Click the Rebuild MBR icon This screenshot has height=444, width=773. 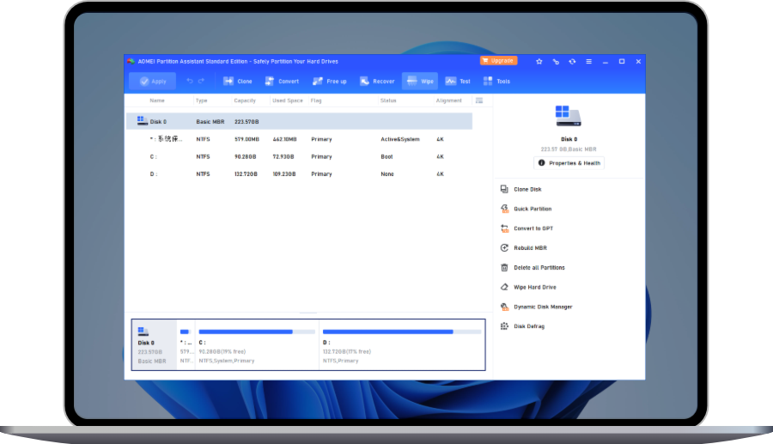pos(504,248)
